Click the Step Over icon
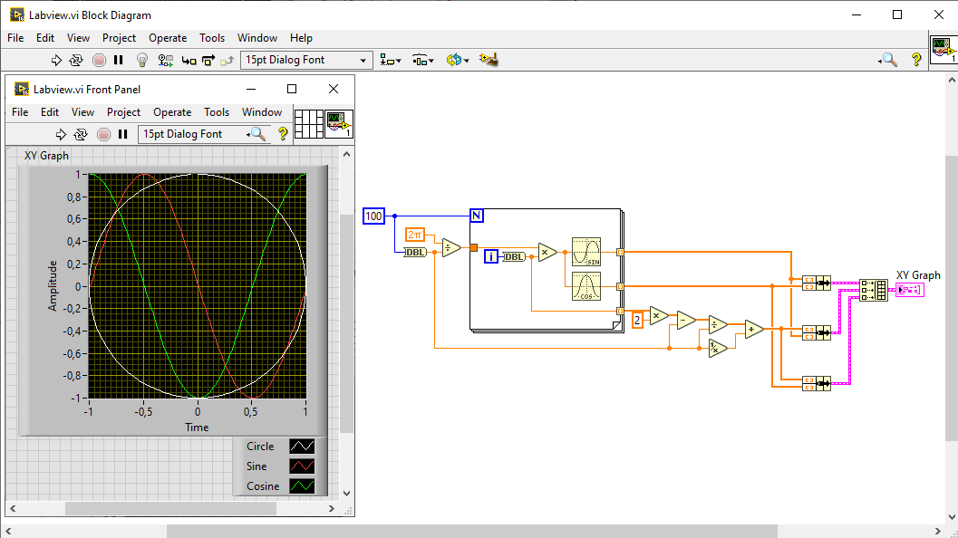Screen dimensions: 958x538 coord(208,60)
